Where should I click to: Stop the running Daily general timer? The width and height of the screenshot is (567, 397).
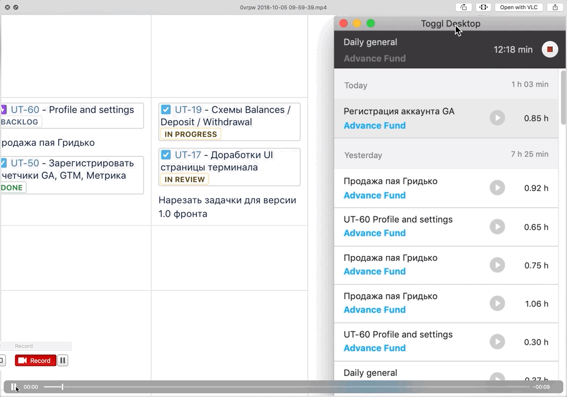[x=550, y=49]
